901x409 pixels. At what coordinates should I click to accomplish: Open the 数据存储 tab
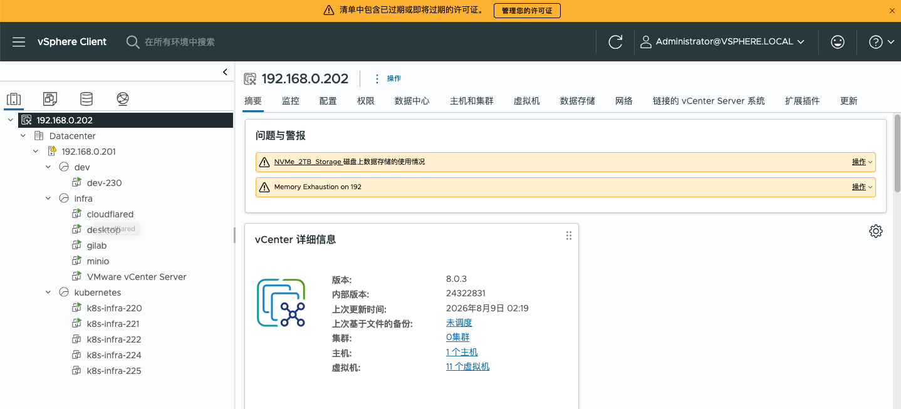pos(578,101)
